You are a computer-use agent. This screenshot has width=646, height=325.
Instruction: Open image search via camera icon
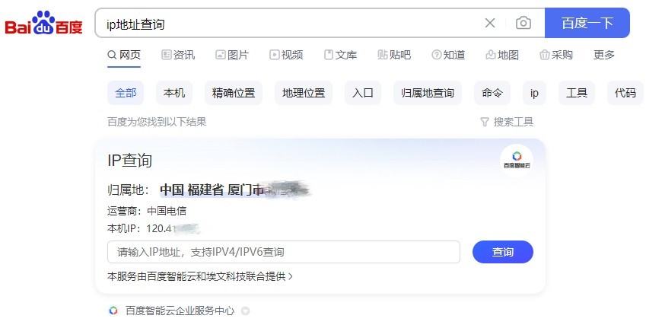[x=523, y=23]
